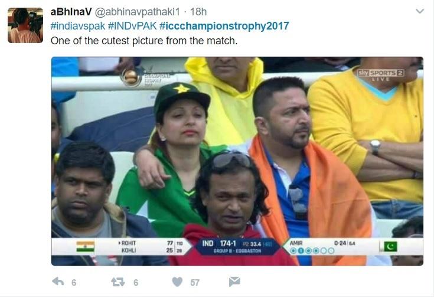Select the tweet text about cutest picture
The height and width of the screenshot is (297, 434).
click(144, 41)
